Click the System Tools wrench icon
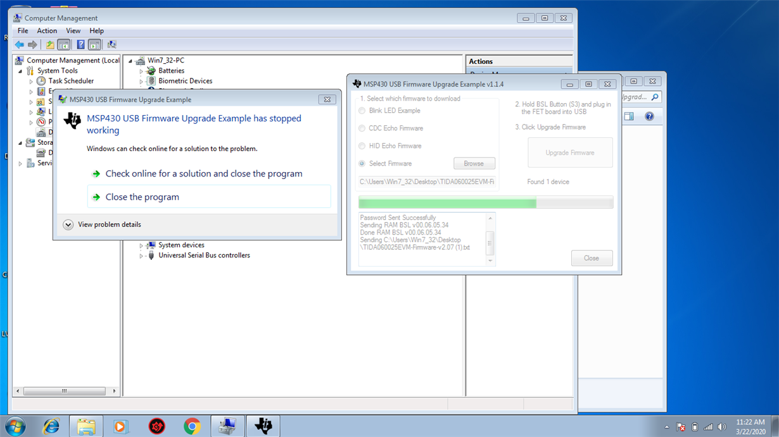The height and width of the screenshot is (437, 779). (30, 71)
